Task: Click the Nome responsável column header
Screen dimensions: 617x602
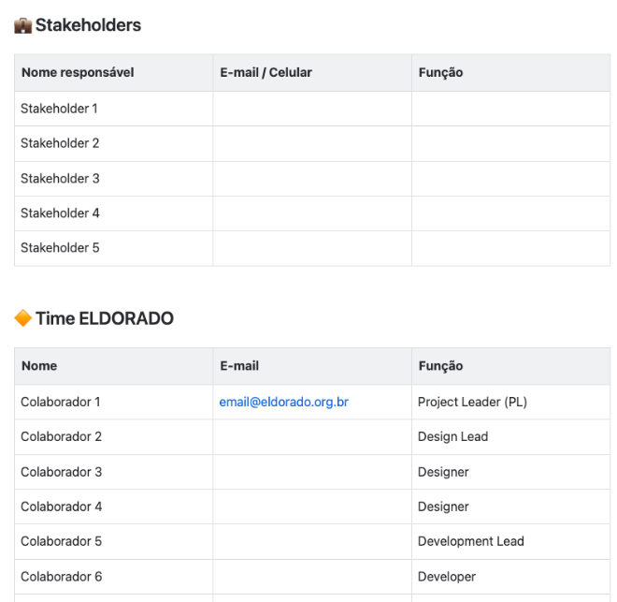Action: [x=114, y=73]
